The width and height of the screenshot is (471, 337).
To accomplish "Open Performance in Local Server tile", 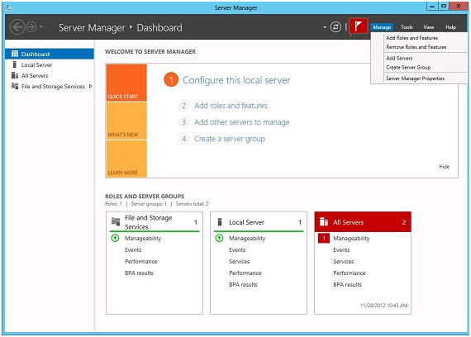I will pos(245,273).
